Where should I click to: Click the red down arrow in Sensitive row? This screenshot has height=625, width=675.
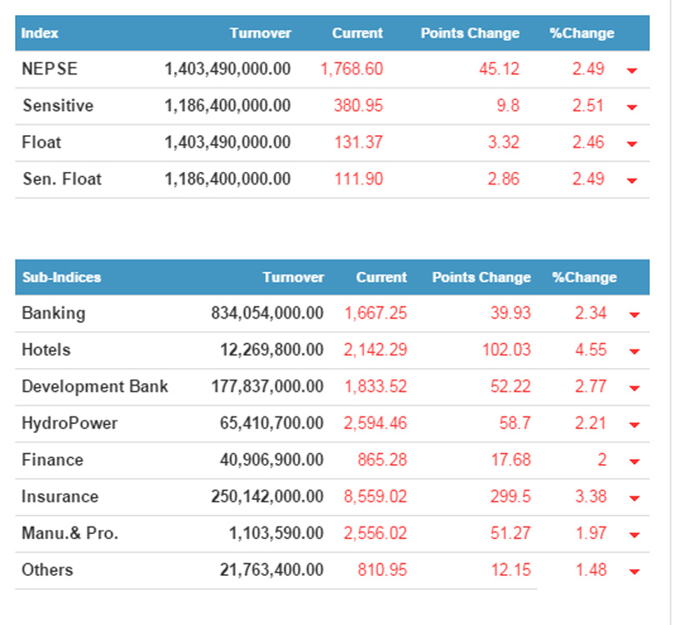[632, 107]
